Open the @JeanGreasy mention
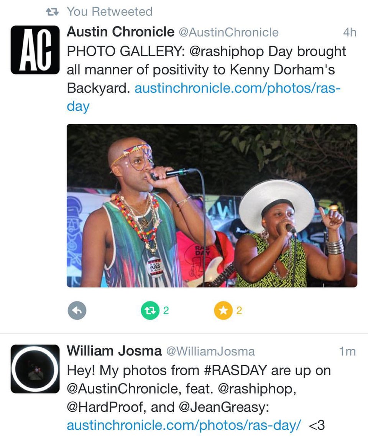 point(223,407)
